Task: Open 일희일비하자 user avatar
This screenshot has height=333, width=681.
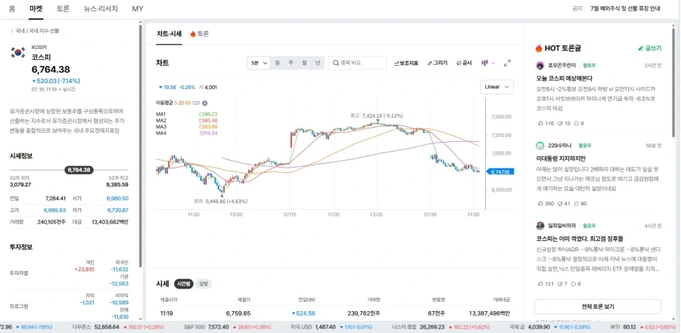Action: click(540, 226)
